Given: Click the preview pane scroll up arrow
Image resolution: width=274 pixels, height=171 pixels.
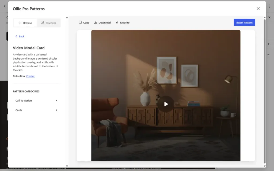Looking at the screenshot, I should point(265,17).
